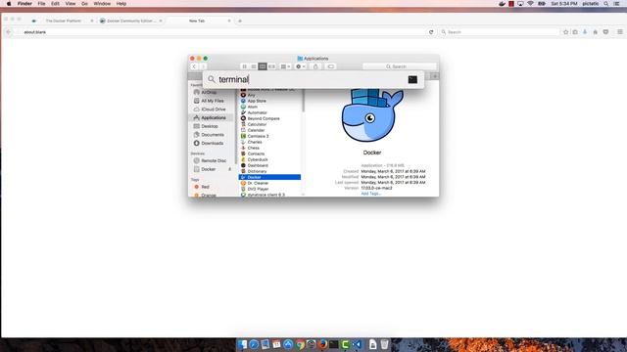This screenshot has width=627, height=352.
Task: Select Camtasia 3 in the applications list
Action: (x=258, y=136)
